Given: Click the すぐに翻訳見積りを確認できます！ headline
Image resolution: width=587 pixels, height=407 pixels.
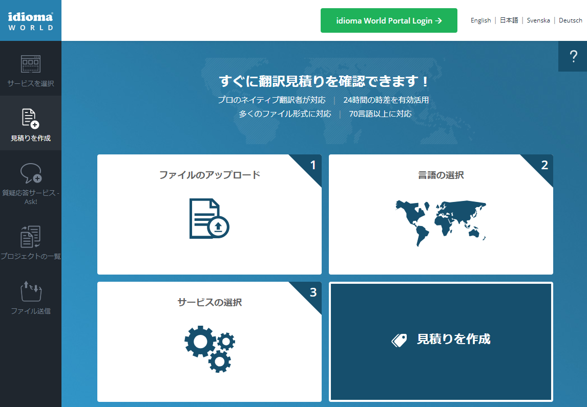Looking at the screenshot, I should click(324, 81).
